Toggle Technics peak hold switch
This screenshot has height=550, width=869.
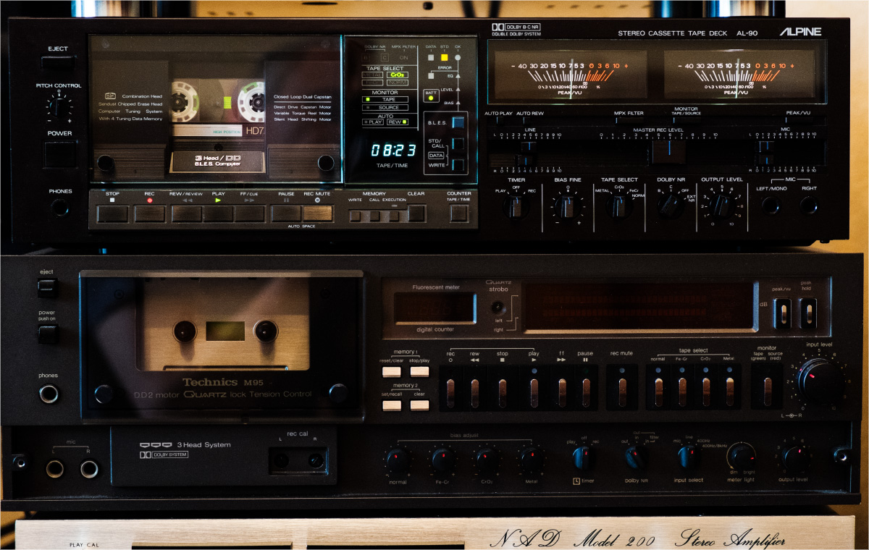(807, 313)
